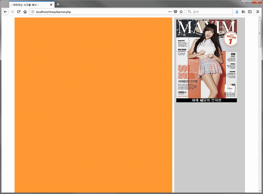The height and width of the screenshot is (194, 263).
Task: Toggle the sidebar view
Action: (x=250, y=12)
